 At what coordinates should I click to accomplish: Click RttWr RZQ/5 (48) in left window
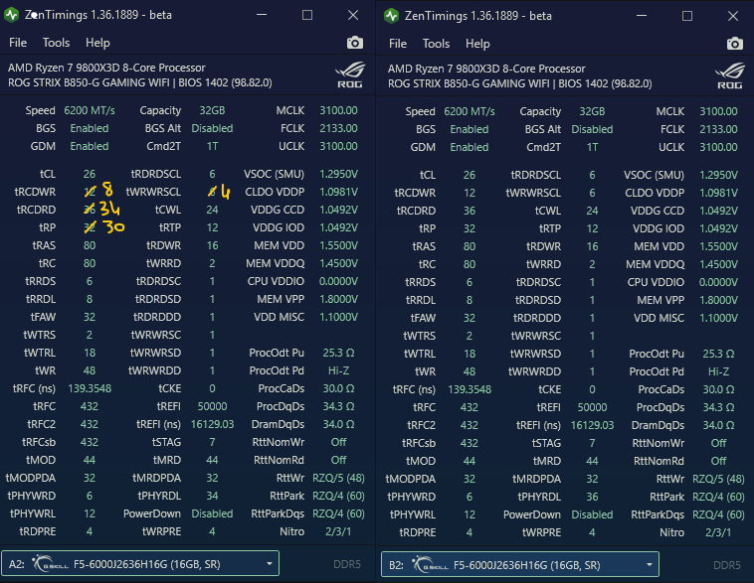(338, 478)
